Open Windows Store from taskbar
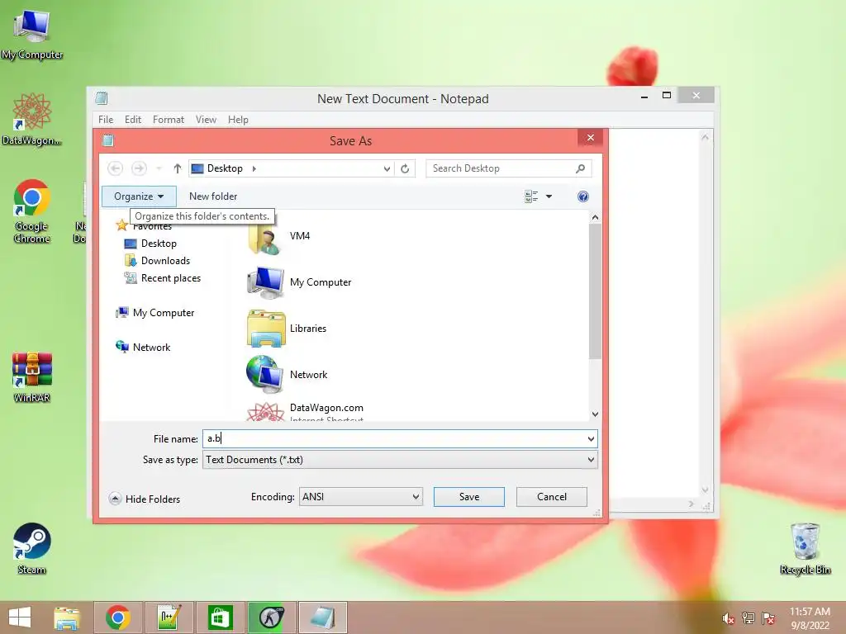 220,617
